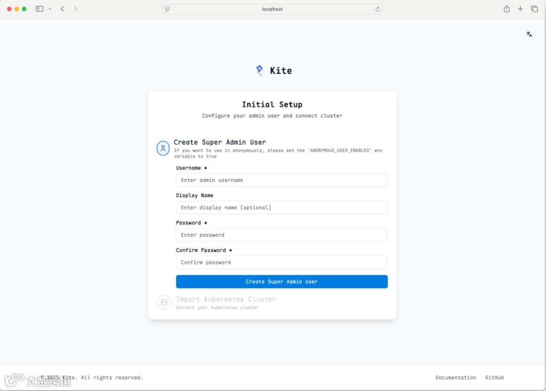The image size is (546, 391).
Task: Click the language translate icon
Action: click(529, 34)
